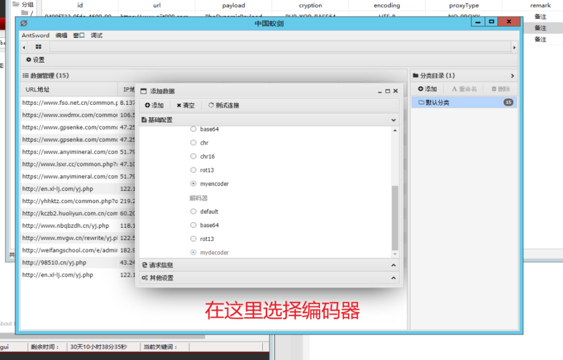Click the URL地址 column header
The image size is (563, 360).
pos(37,89)
